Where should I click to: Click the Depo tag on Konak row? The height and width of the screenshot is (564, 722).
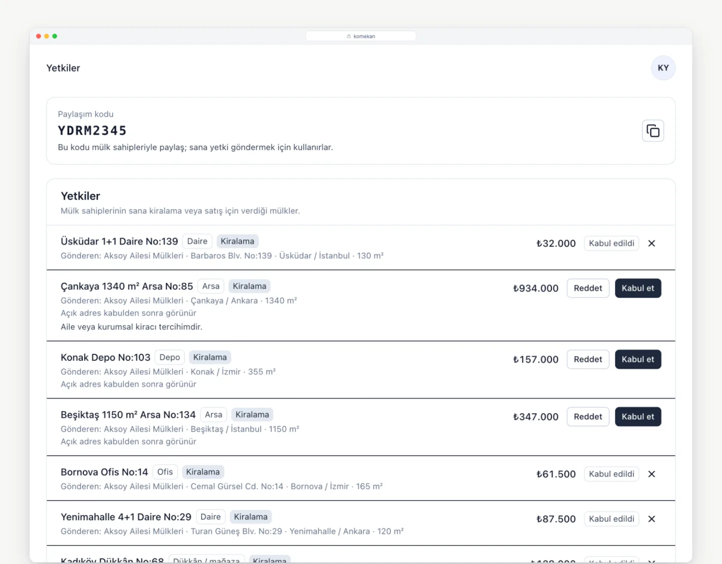click(169, 357)
